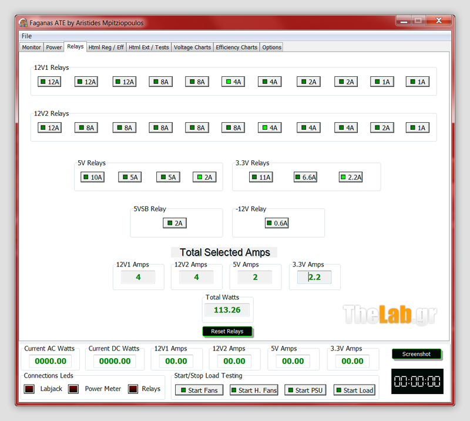Click the Total Selected Amps heading
470x421 pixels.
224,252
